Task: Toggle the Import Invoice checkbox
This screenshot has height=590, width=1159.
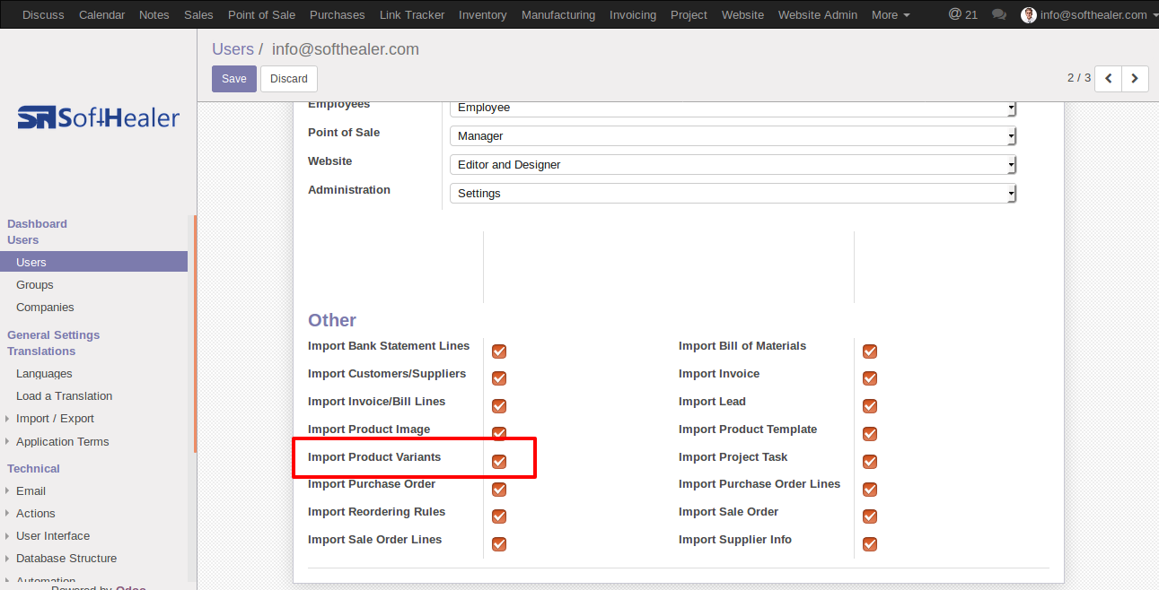Action: pos(870,378)
